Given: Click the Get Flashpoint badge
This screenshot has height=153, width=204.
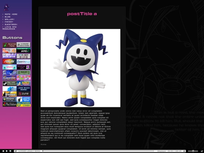Looking at the screenshot, I should click(9, 78).
